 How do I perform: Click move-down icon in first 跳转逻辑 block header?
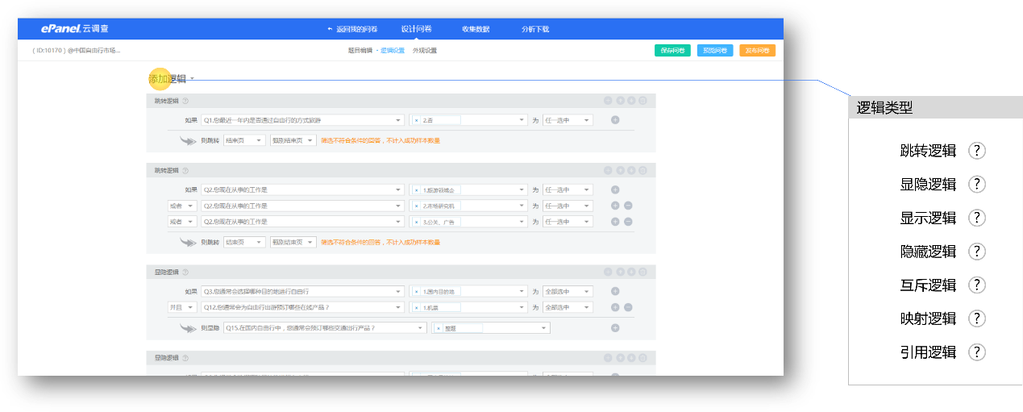click(x=631, y=101)
